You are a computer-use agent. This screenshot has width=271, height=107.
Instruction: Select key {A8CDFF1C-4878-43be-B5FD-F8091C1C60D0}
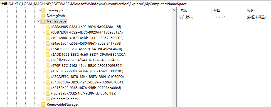click(x=88, y=77)
